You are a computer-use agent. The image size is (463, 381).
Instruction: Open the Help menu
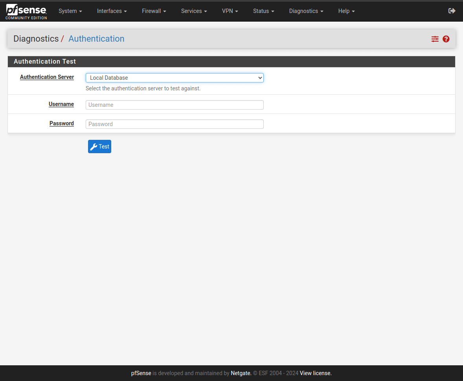pyautogui.click(x=346, y=11)
